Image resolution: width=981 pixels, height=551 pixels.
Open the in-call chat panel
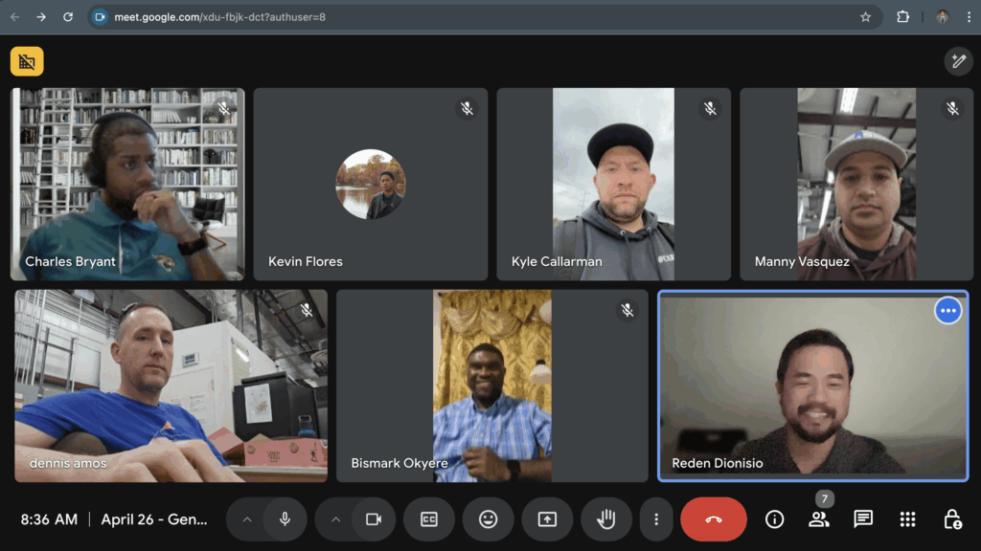coord(863,519)
